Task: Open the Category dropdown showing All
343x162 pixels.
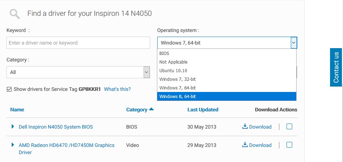Action: pos(78,72)
